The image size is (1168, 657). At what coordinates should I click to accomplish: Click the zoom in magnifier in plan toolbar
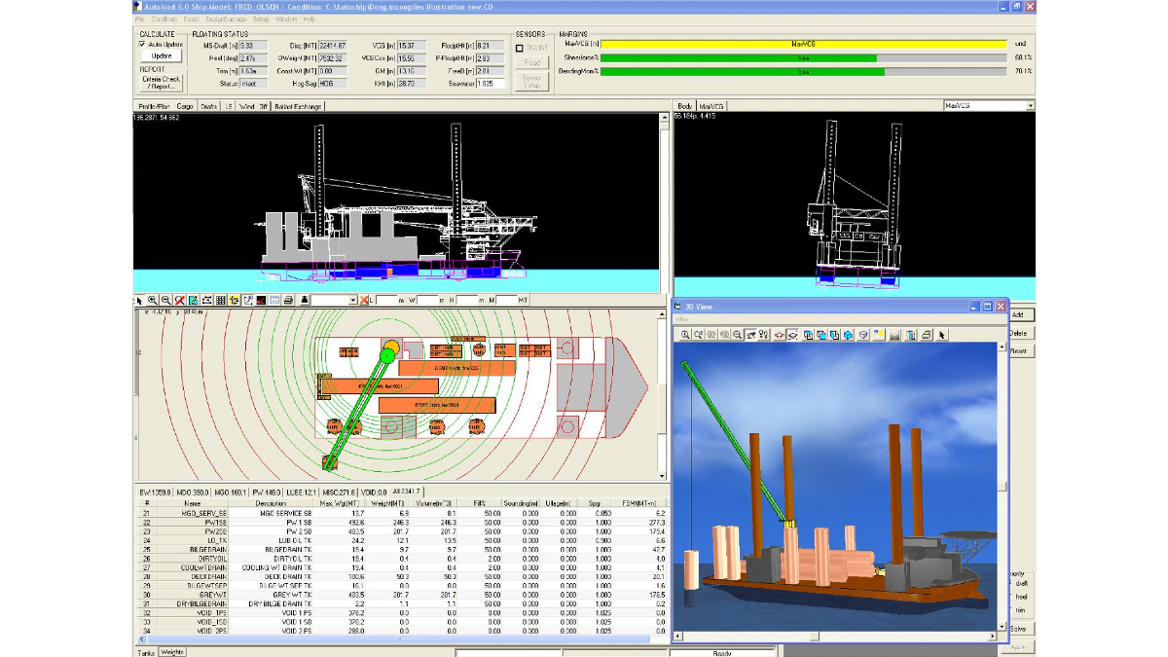pyautogui.click(x=153, y=301)
